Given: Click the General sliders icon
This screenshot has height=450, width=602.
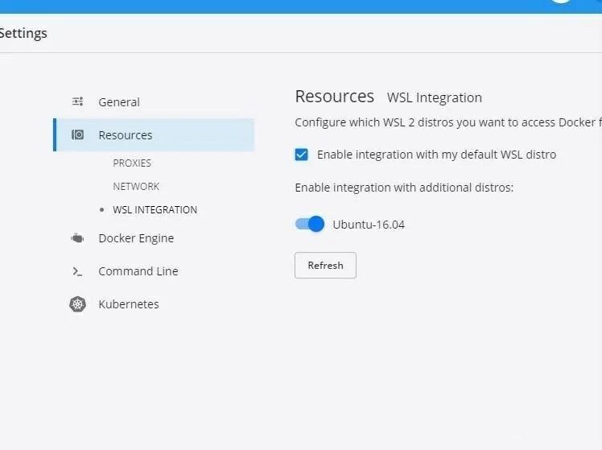Looking at the screenshot, I should (x=77, y=101).
